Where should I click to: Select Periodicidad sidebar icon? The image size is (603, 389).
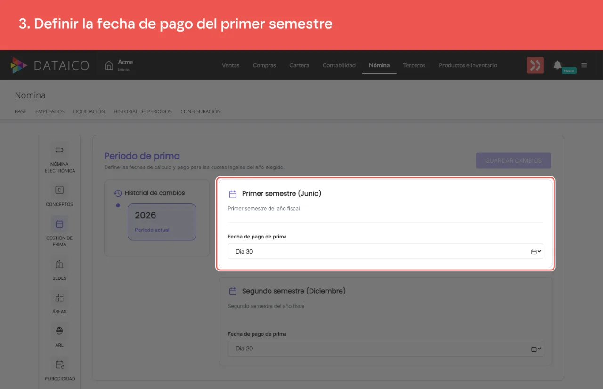pos(59,365)
